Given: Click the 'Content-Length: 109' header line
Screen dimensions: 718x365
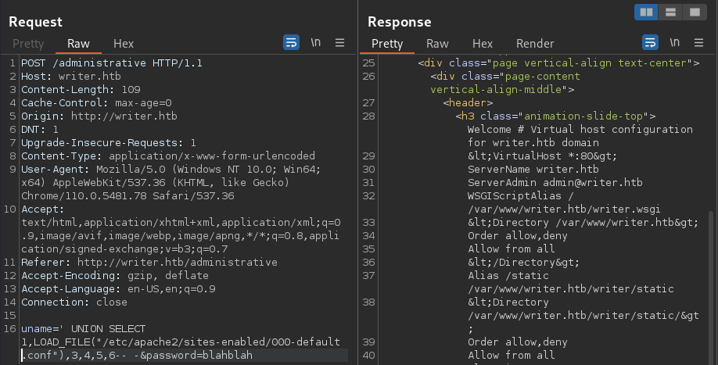Looking at the screenshot, I should point(81,90).
